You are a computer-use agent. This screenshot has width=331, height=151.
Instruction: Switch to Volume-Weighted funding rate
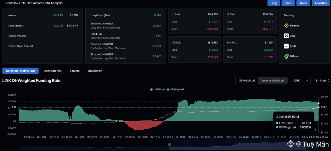[272, 81]
